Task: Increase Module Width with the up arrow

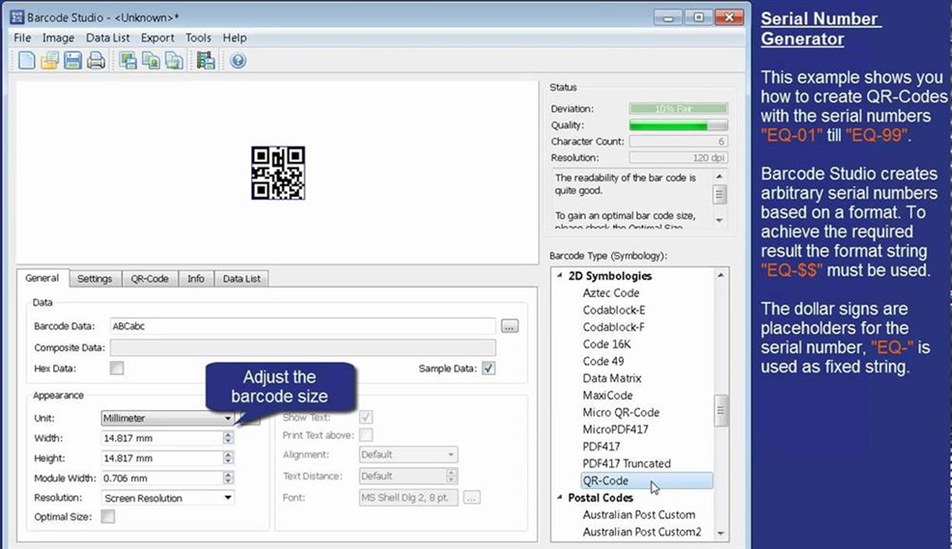Action: pos(228,474)
